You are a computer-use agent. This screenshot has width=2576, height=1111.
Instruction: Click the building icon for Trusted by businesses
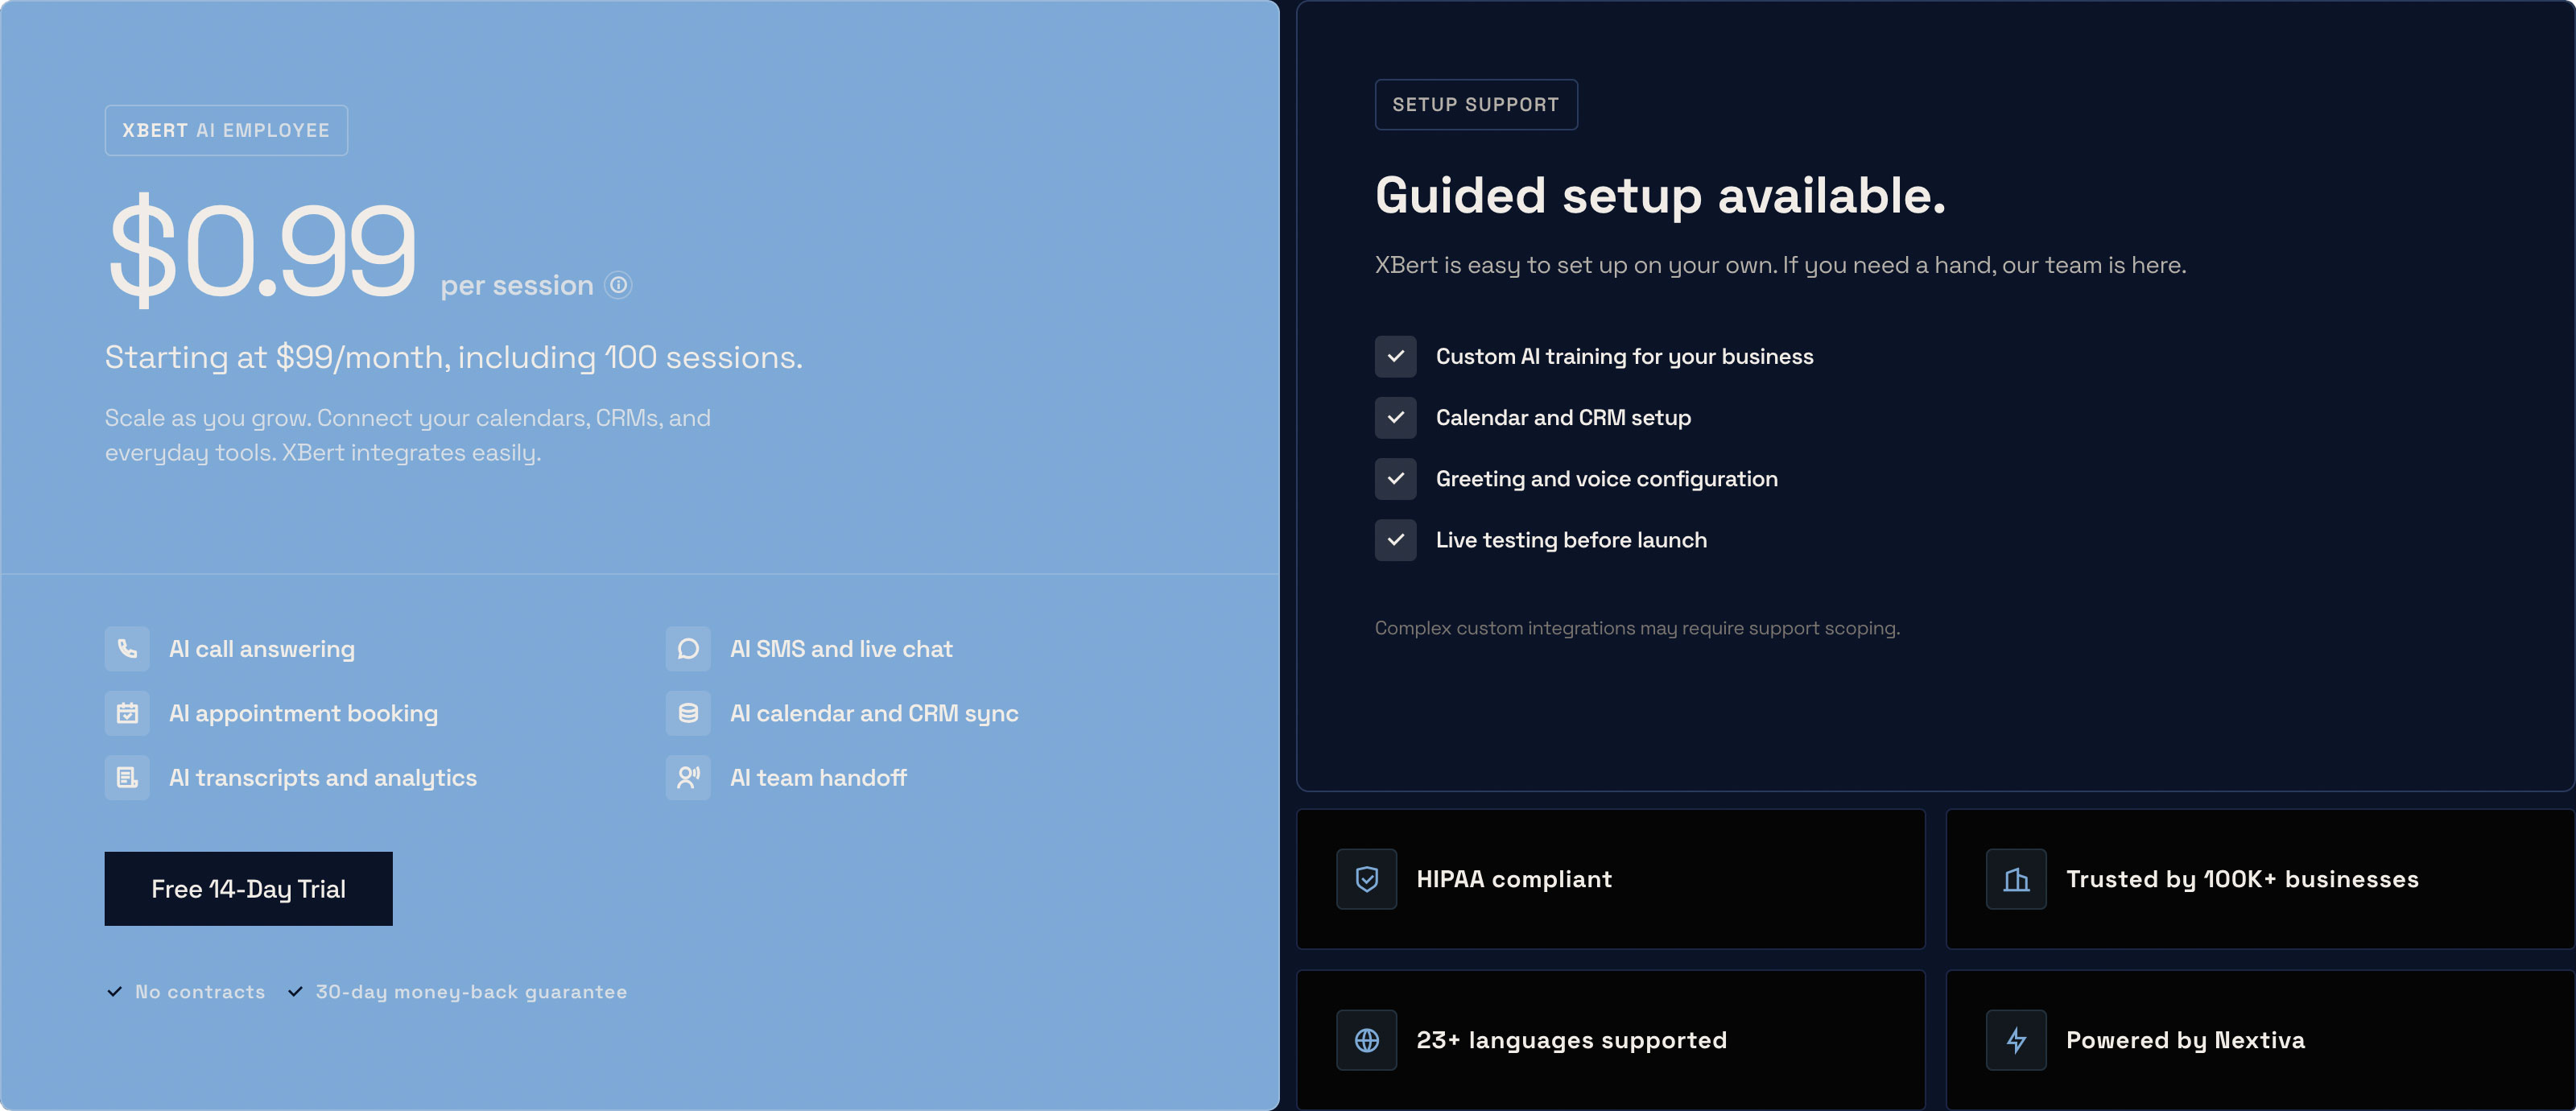[x=2016, y=879]
